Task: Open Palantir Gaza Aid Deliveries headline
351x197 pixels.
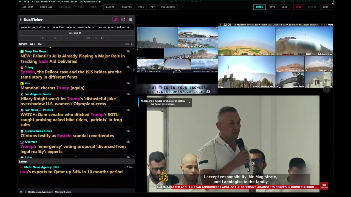Action: 73,59
